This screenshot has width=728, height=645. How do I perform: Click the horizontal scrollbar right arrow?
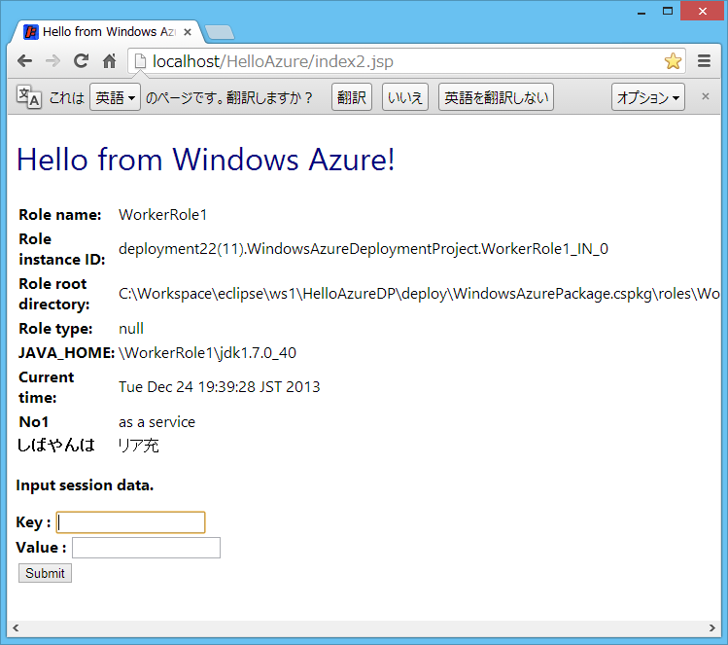tap(712, 627)
